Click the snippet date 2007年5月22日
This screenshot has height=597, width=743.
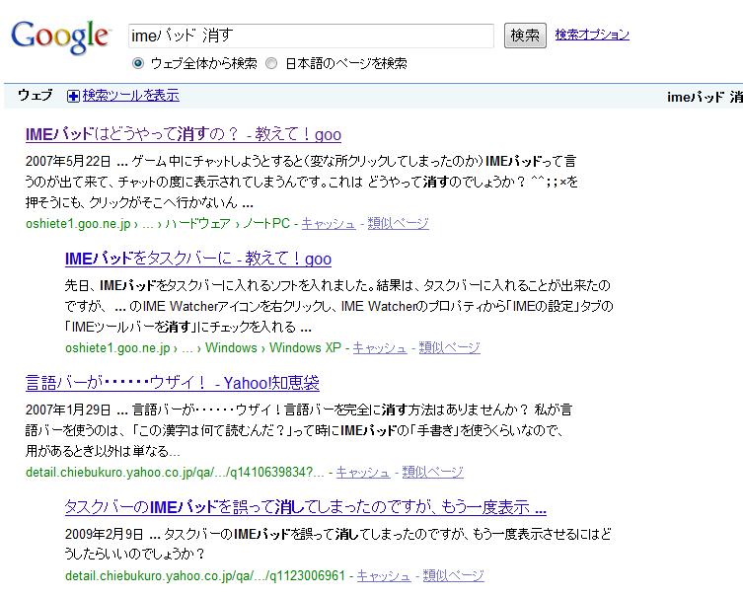pos(68,161)
